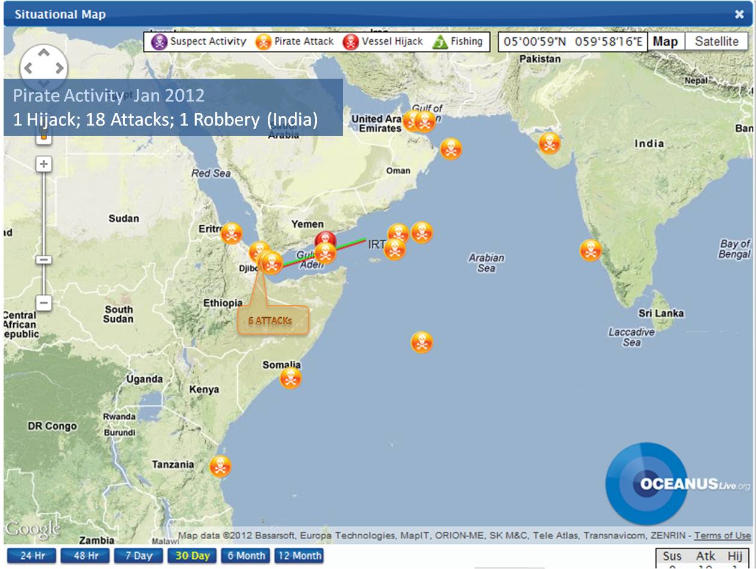Screen dimensions: 756x569
Task: Pan the map left with the arrow
Action: pyautogui.click(x=28, y=68)
